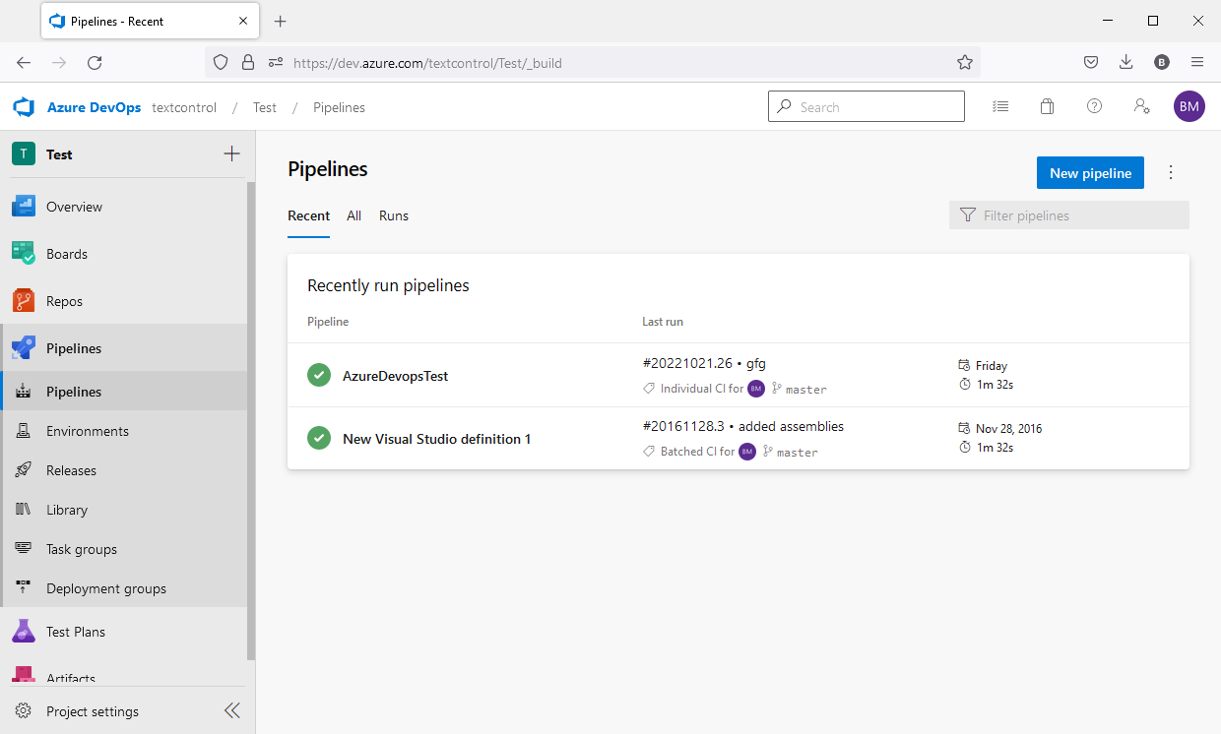Click the Test project T icon
Screen dimensions: 1221x734
[24, 154]
